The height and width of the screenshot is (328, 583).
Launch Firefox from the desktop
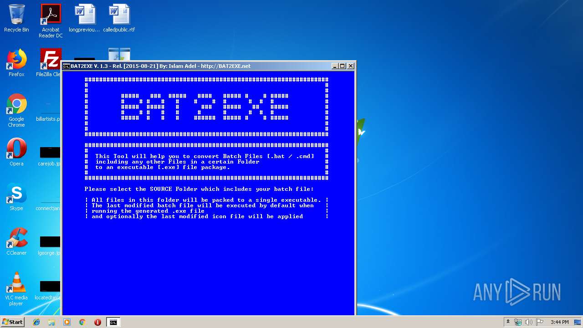click(16, 63)
